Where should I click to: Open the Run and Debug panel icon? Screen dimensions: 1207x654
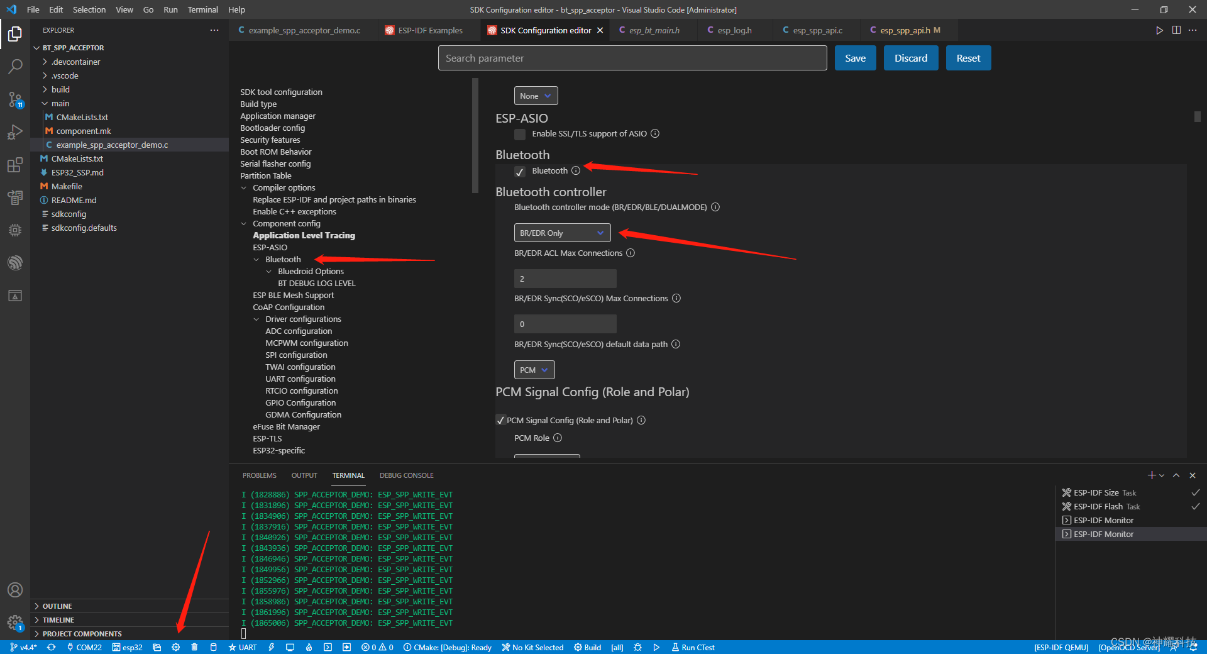(15, 132)
